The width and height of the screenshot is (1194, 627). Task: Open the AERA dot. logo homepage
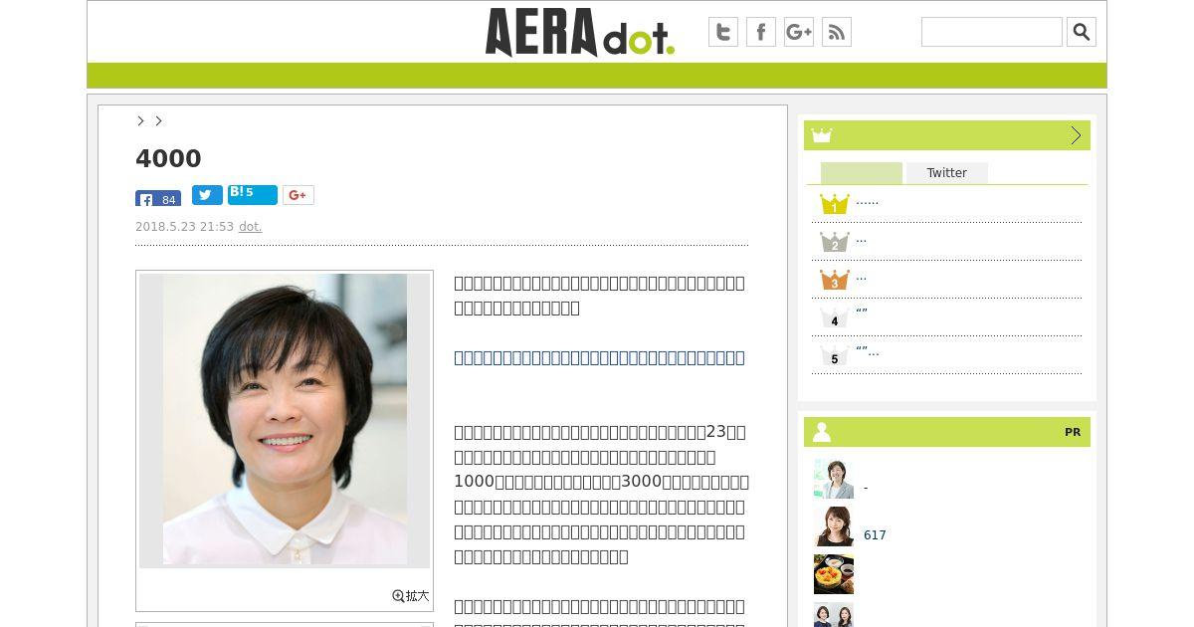(x=580, y=32)
